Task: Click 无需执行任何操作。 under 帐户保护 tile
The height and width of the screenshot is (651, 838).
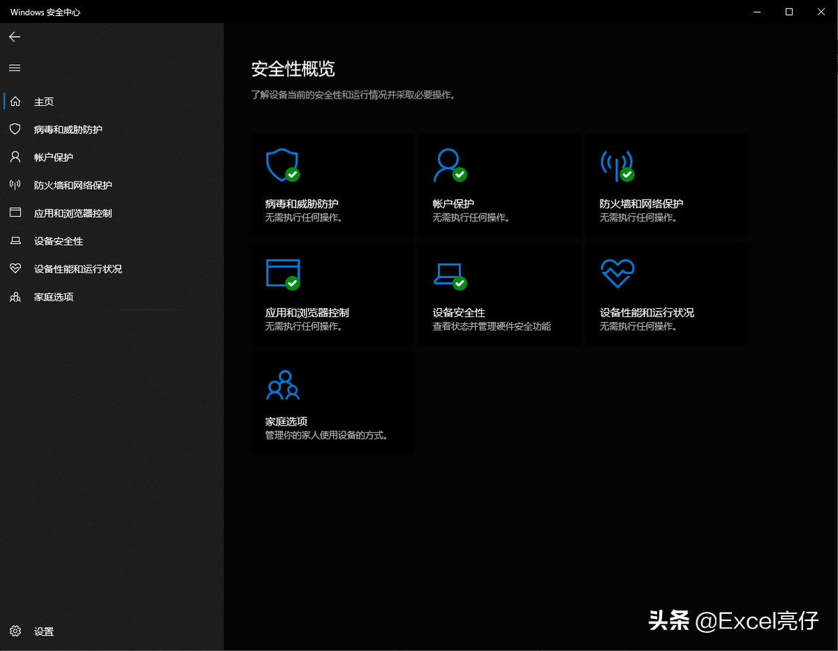Action: [471, 217]
